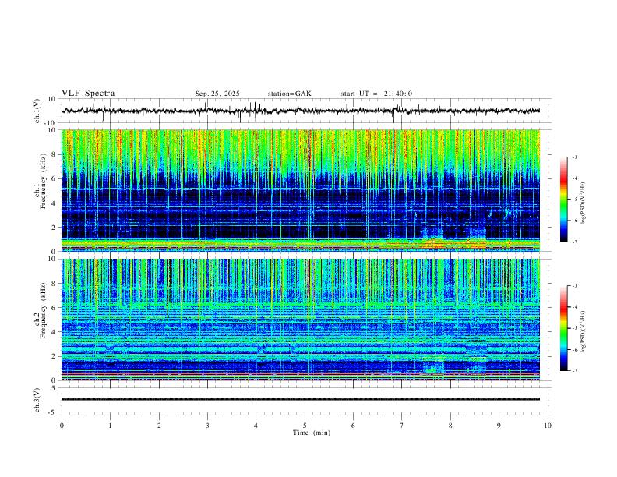Click the time-axis tick label "6"
The height and width of the screenshot is (477, 617).
354,426
